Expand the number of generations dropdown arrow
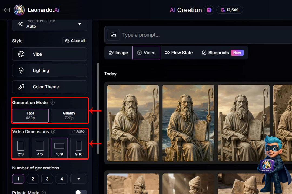This screenshot has height=194, width=292. 79,179
